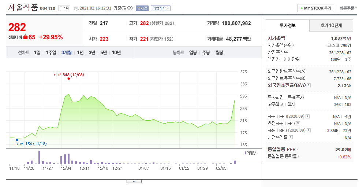Viewport: 359px width, 187px height.
Task: Expand the 동일업종 PER link
Action: 283,150
